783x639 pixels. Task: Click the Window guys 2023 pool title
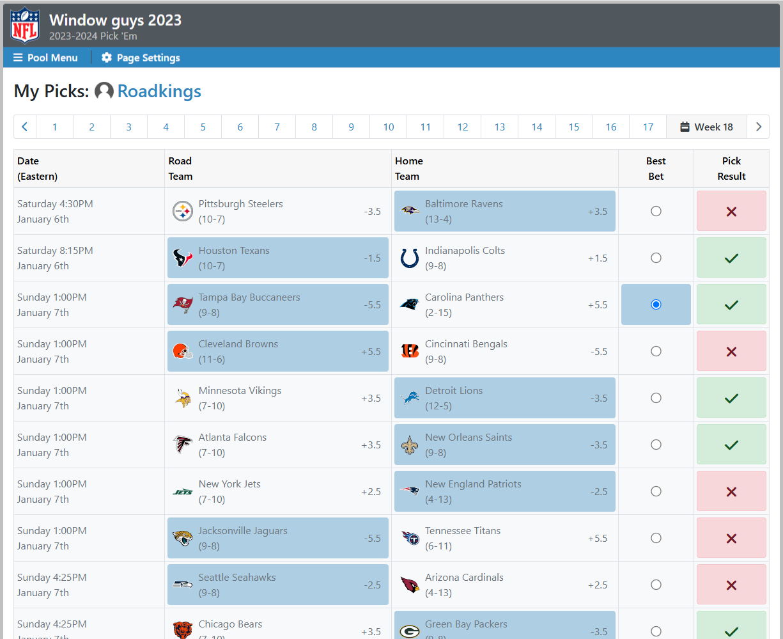tap(116, 20)
